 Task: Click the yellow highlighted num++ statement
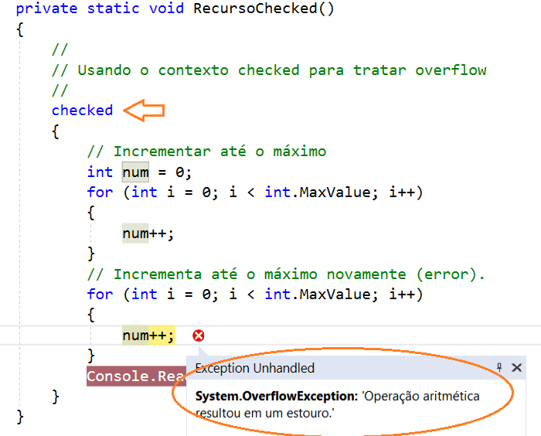click(148, 336)
